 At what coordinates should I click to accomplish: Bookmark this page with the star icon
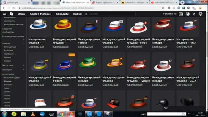[163, 8]
